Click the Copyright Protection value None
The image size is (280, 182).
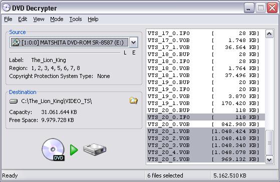click(x=104, y=76)
